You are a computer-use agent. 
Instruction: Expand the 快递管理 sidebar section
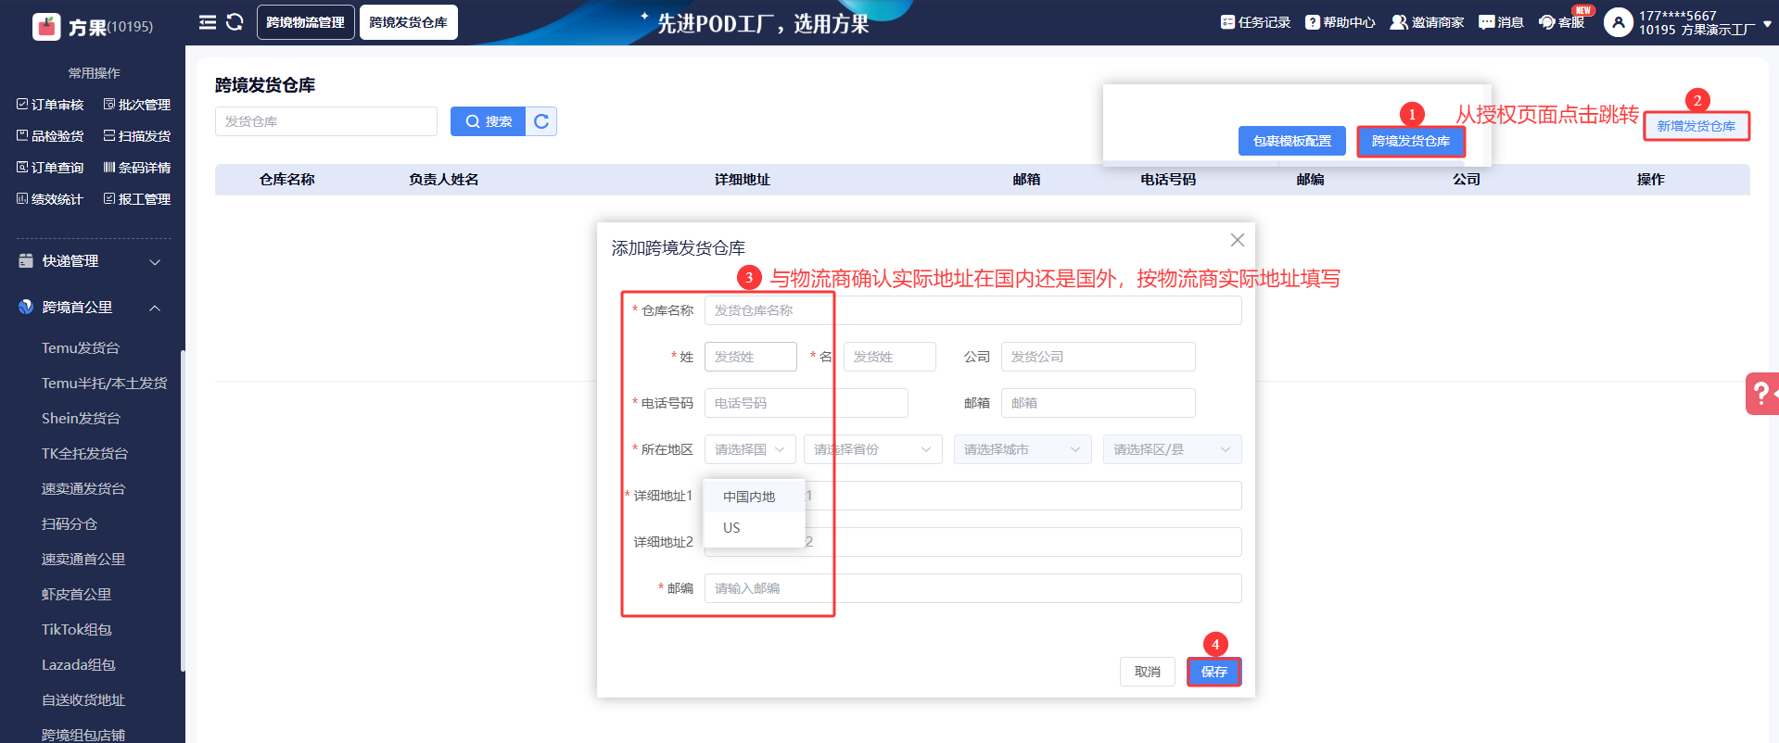(x=155, y=262)
